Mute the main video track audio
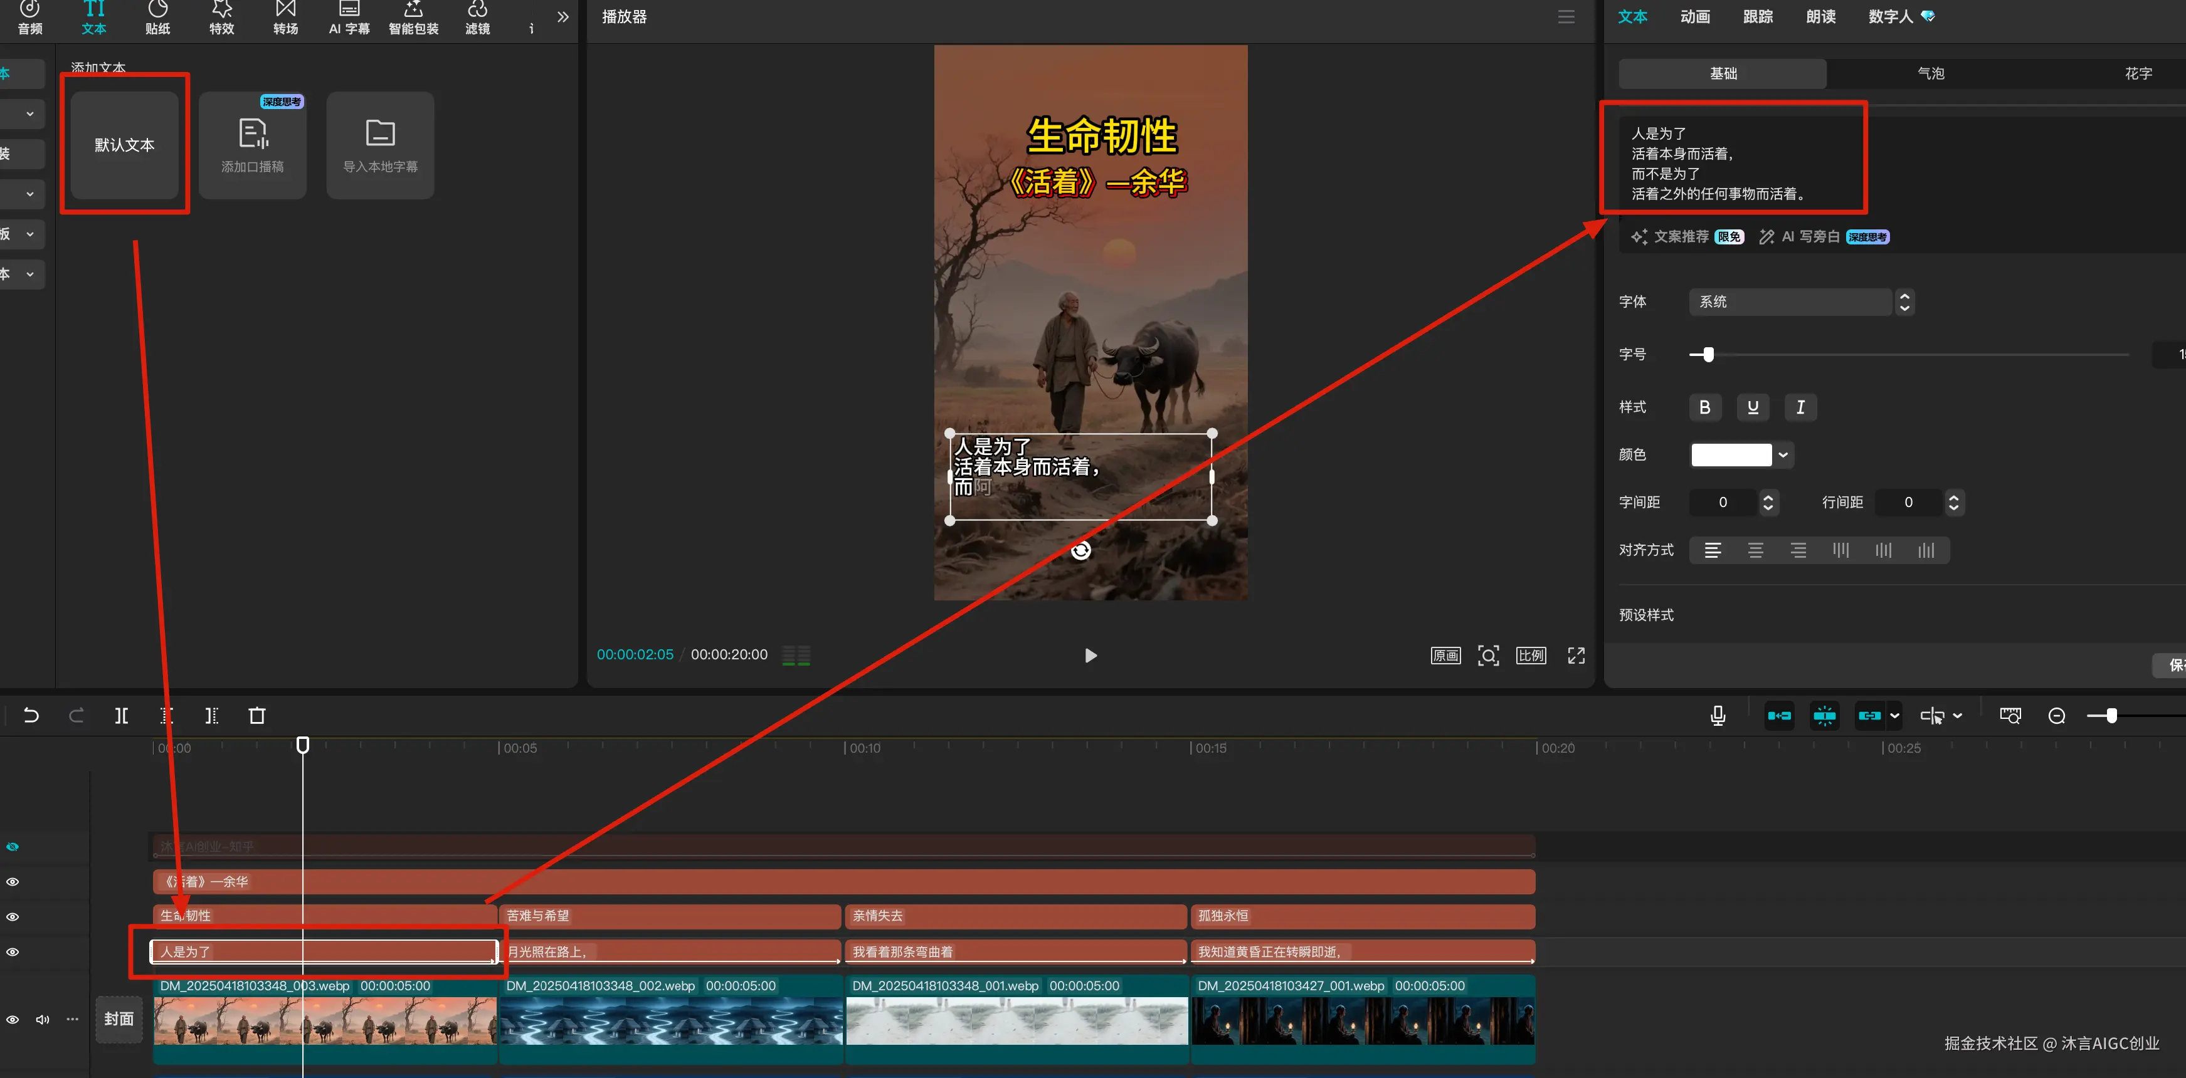This screenshot has width=2186, height=1078. 43,1018
